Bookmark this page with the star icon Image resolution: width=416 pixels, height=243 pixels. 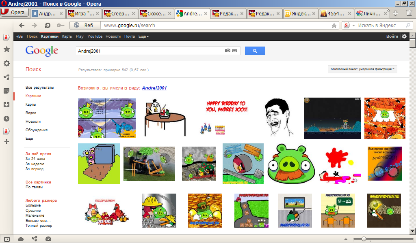coord(334,26)
